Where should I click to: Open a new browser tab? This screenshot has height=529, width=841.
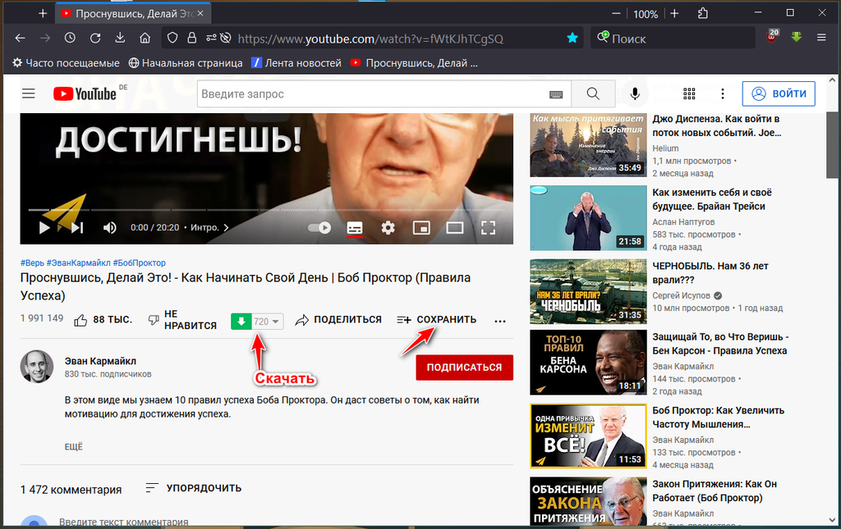(43, 13)
